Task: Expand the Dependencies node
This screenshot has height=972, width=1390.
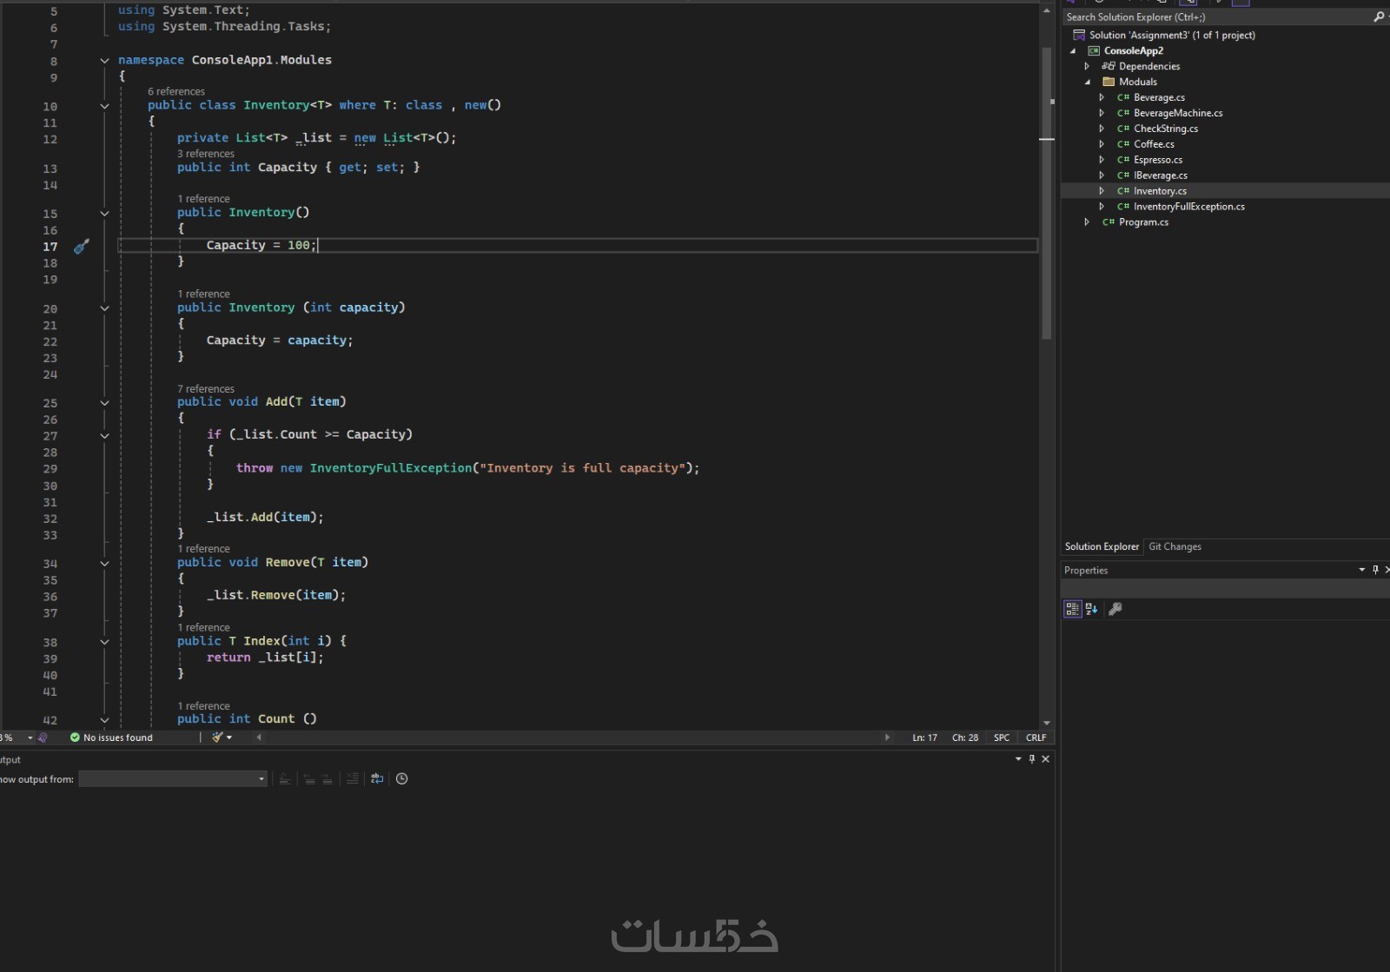Action: (1087, 66)
